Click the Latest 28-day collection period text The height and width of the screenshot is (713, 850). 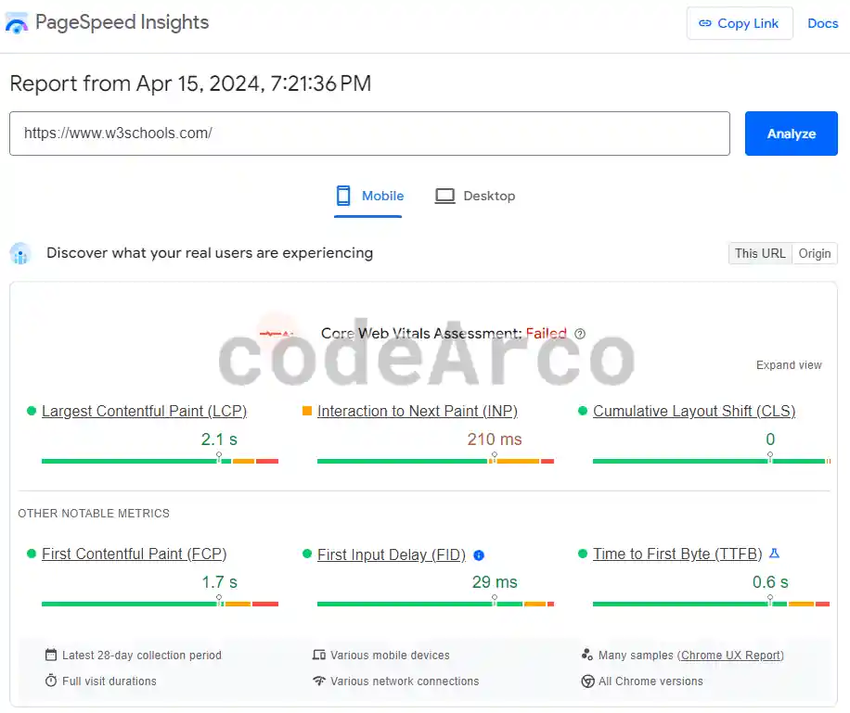(141, 655)
